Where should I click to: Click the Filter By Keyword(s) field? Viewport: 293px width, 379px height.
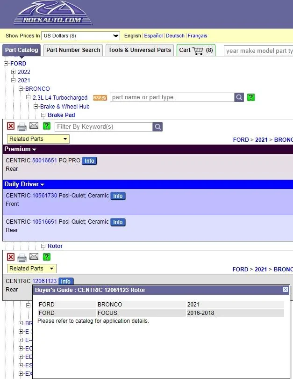(104, 127)
